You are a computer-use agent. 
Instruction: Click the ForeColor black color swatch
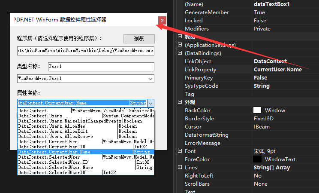(x=257, y=159)
